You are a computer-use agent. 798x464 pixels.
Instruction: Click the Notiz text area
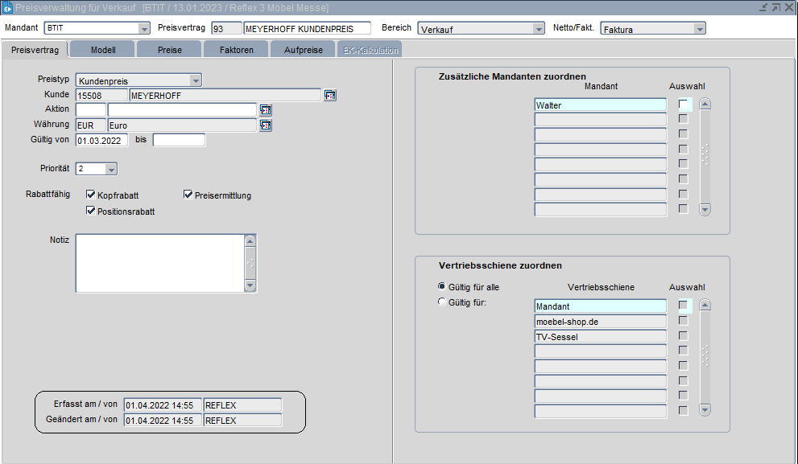point(159,263)
